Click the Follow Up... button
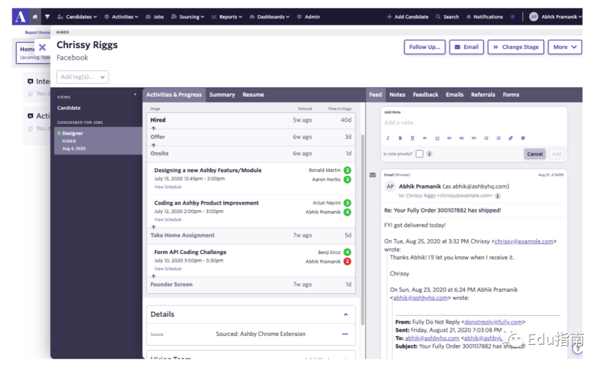604x366 pixels. 424,47
